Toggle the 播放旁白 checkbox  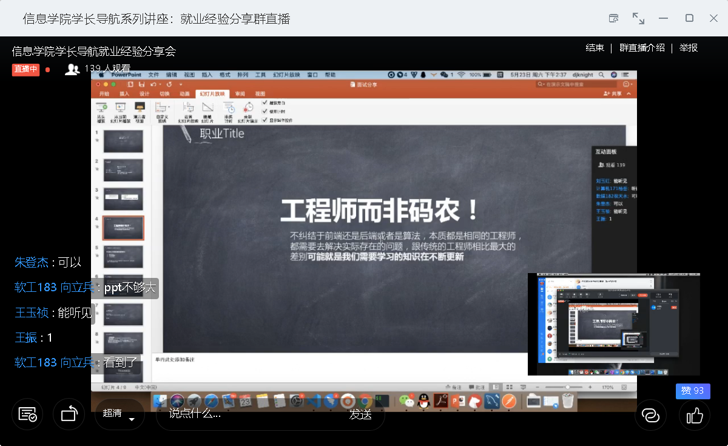click(265, 103)
